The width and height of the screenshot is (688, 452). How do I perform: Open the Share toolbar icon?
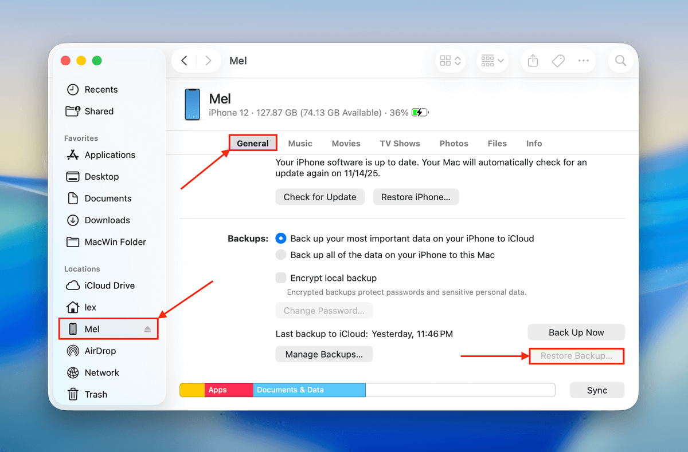(532, 60)
